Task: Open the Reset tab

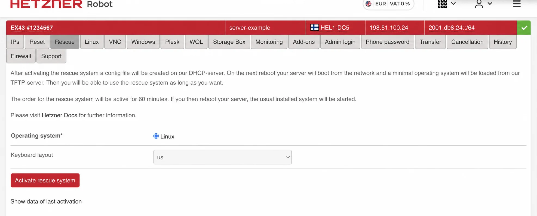Action: pyautogui.click(x=37, y=42)
